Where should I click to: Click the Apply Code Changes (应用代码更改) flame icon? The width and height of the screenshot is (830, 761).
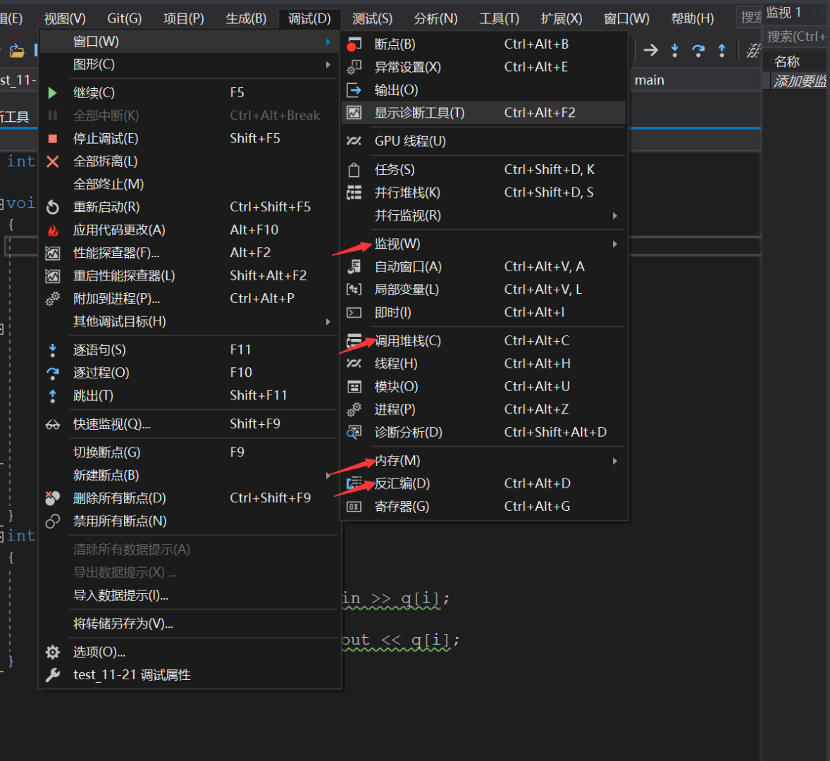point(52,230)
